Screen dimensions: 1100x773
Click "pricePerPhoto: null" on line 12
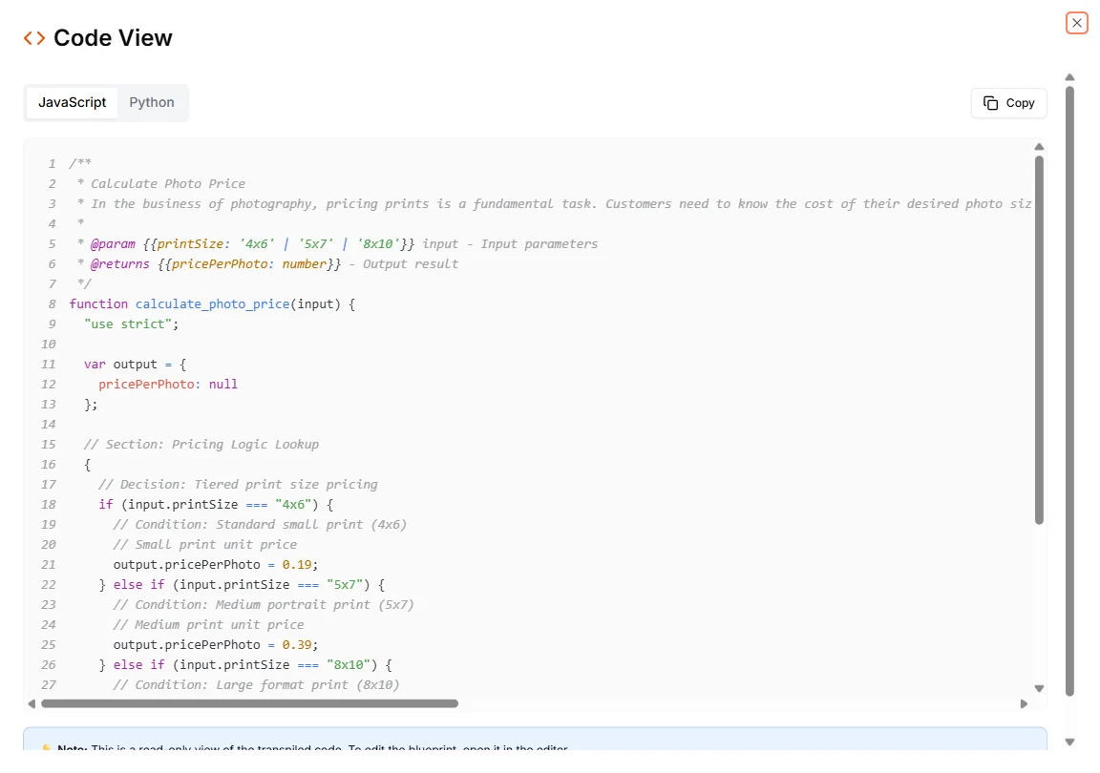[x=168, y=385]
